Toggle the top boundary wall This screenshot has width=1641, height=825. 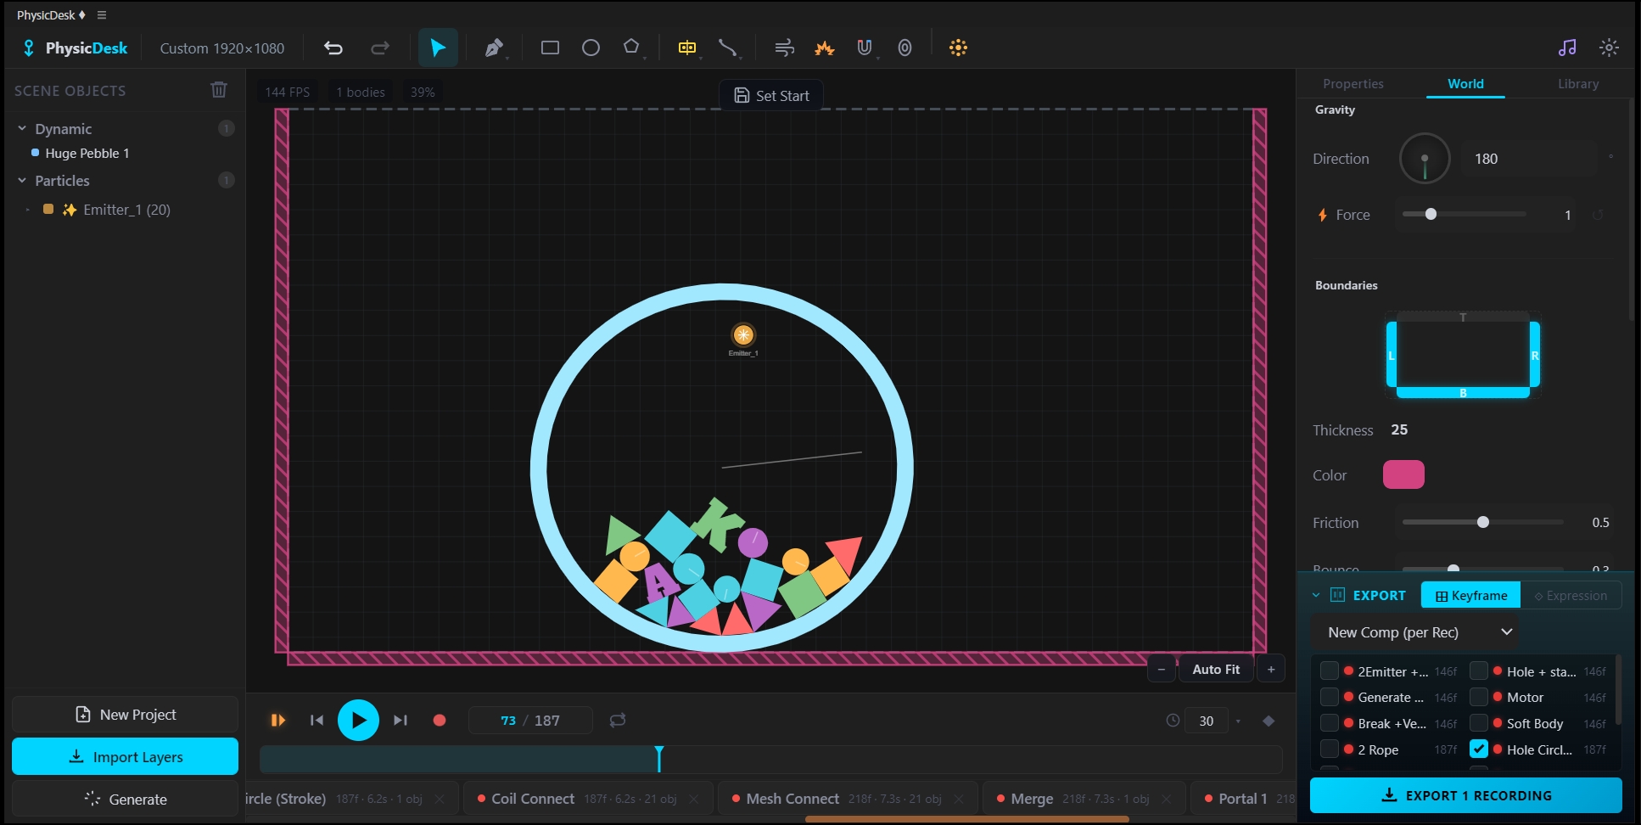pos(1463,317)
